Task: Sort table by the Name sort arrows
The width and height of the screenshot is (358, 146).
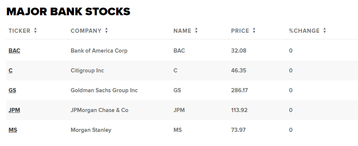Action: click(196, 30)
